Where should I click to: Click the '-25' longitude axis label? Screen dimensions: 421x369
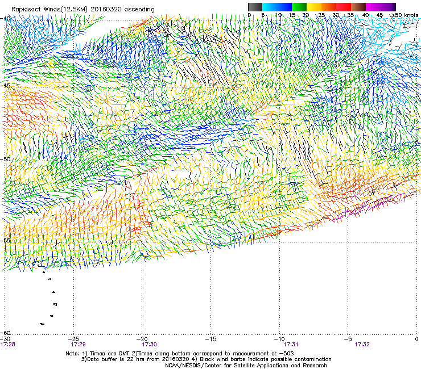click(74, 339)
